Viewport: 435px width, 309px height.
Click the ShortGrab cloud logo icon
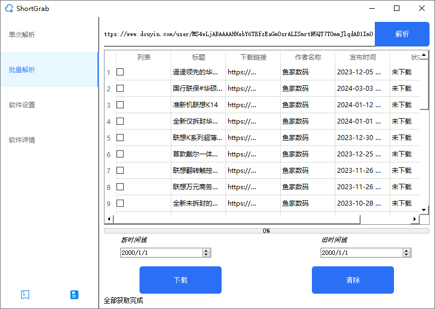pos(9,8)
